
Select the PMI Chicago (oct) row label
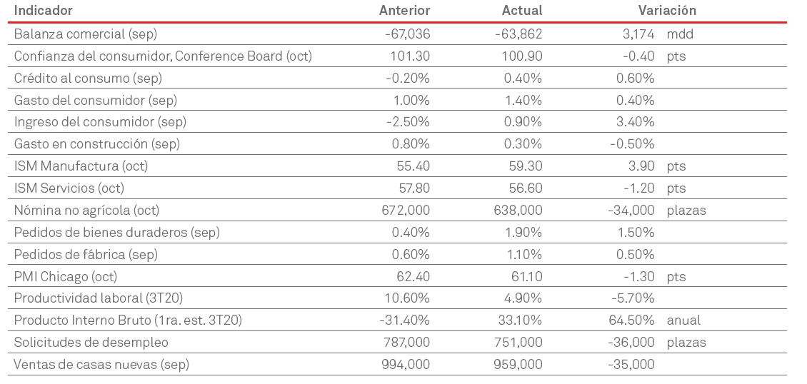[66, 277]
